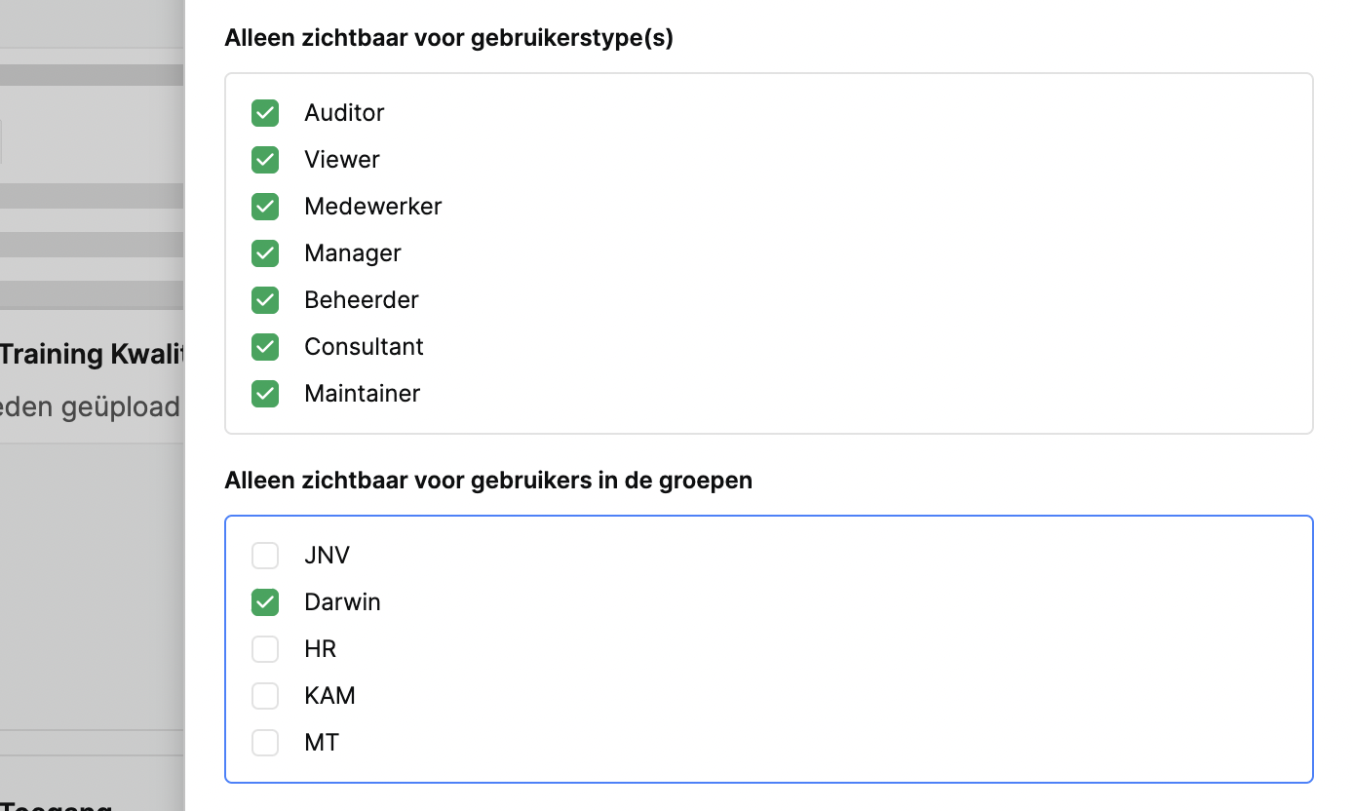1353x811 pixels.
Task: Select the KAM group checkbox
Action: pyautogui.click(x=265, y=696)
